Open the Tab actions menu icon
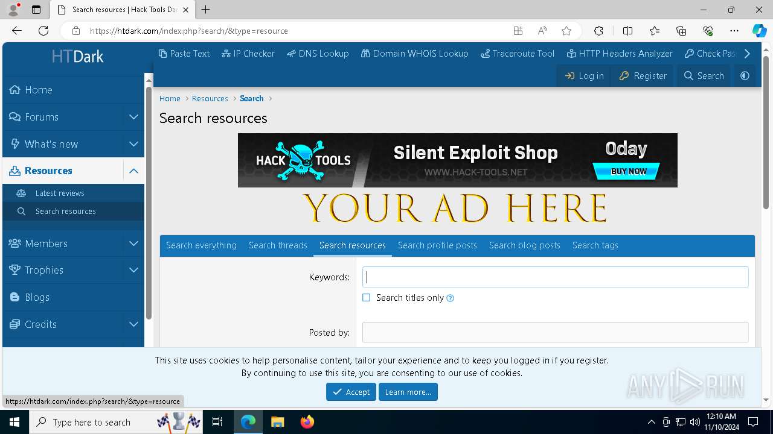Screen dimensions: 773x434 click(x=36, y=10)
